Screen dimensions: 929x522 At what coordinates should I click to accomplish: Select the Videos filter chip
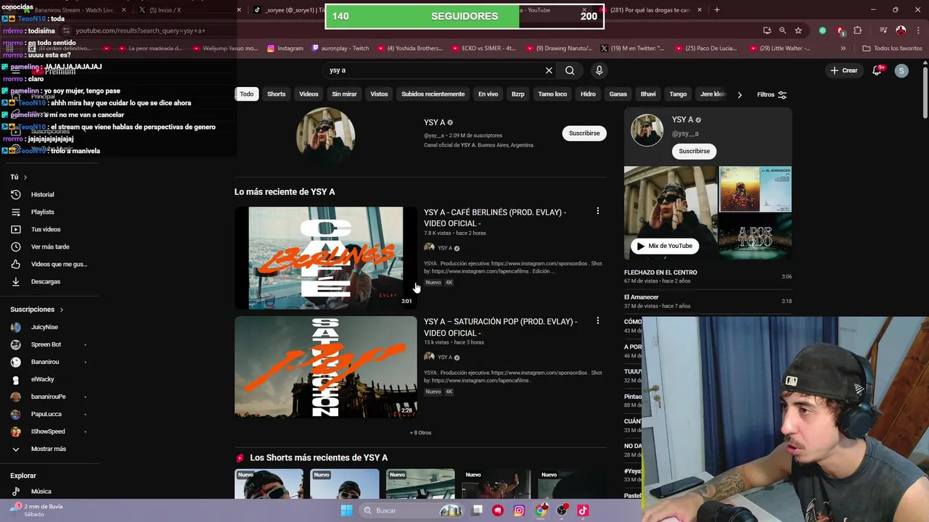(x=309, y=94)
